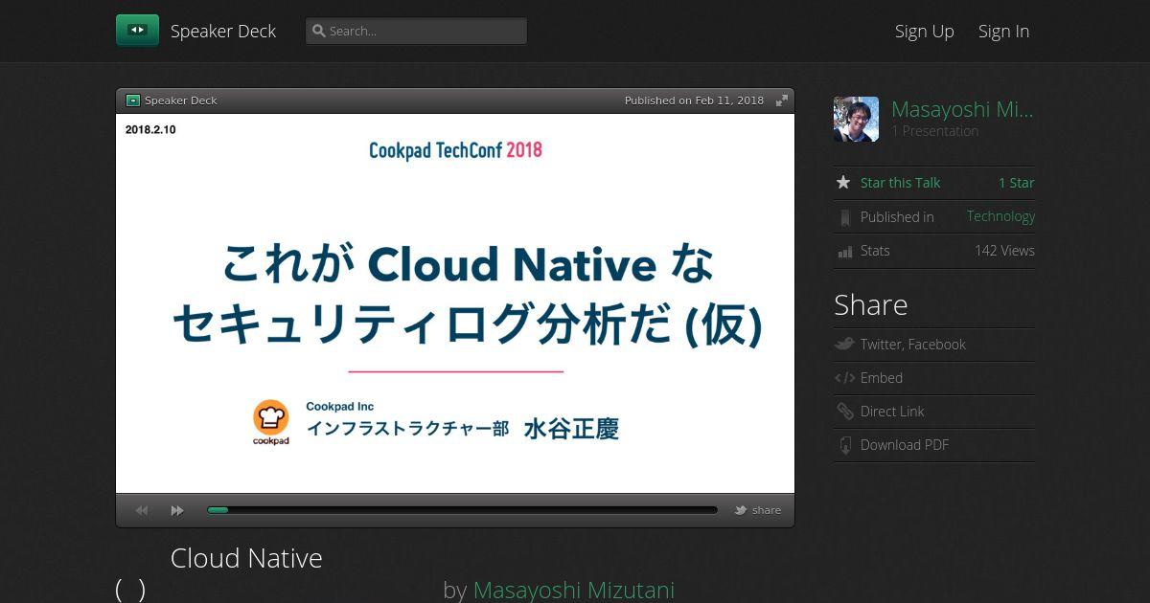Download the PDF of this talk
This screenshot has width=1150, height=603.
coord(905,445)
